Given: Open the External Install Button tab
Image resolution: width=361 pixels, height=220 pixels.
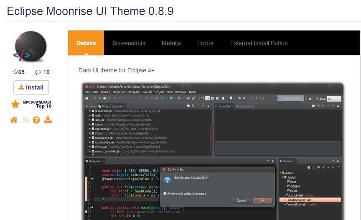Looking at the screenshot, I should tap(259, 43).
